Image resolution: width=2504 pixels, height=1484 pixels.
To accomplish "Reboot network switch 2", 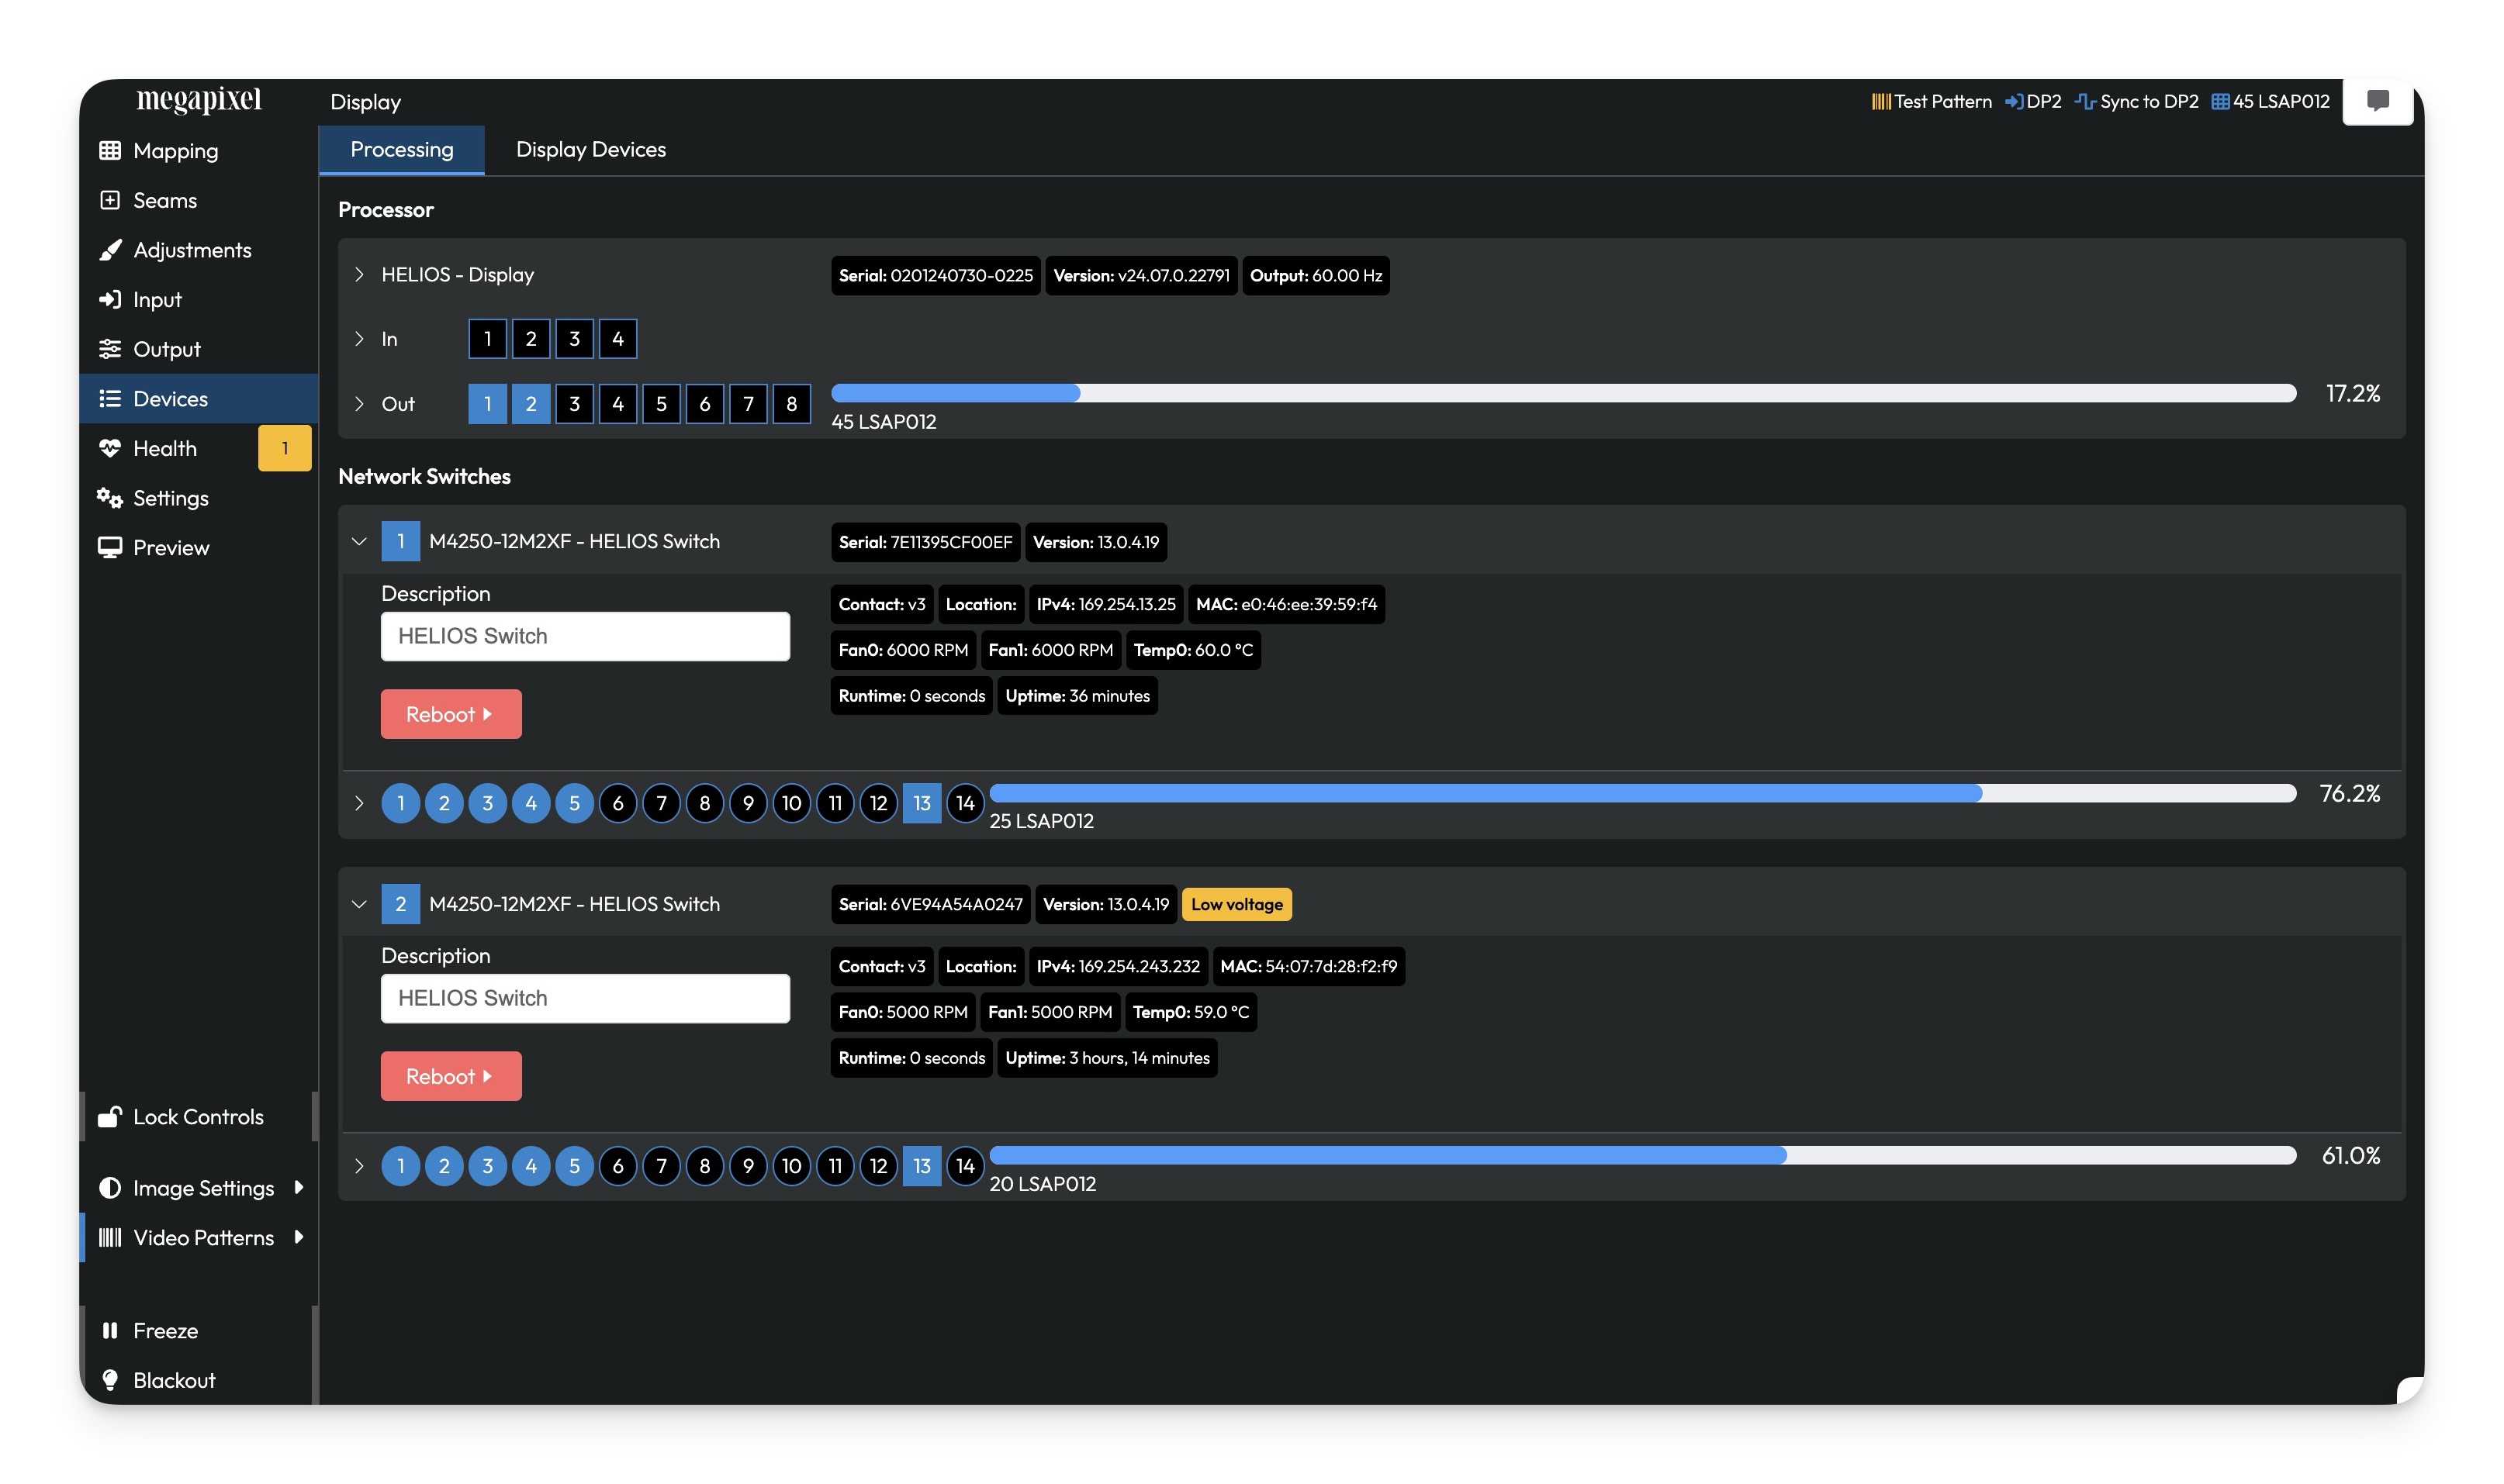I will 450,1076.
